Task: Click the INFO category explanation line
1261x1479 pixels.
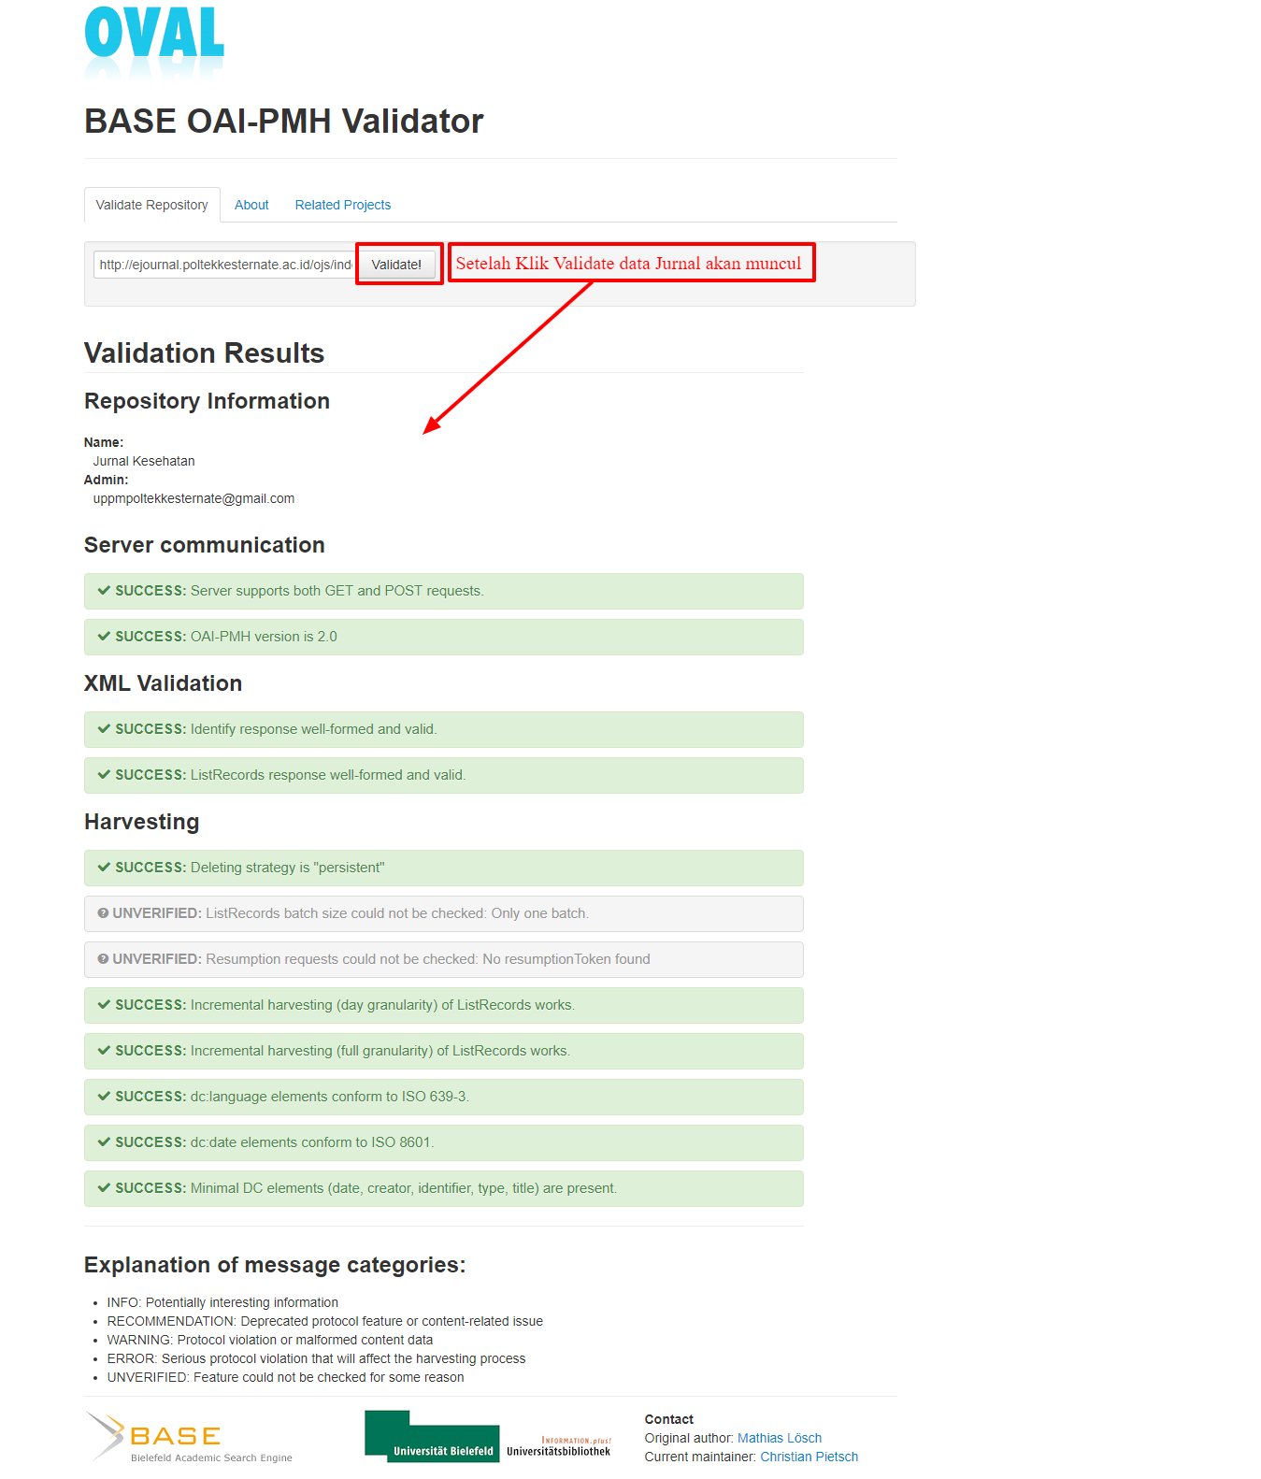Action: pos(222,1302)
